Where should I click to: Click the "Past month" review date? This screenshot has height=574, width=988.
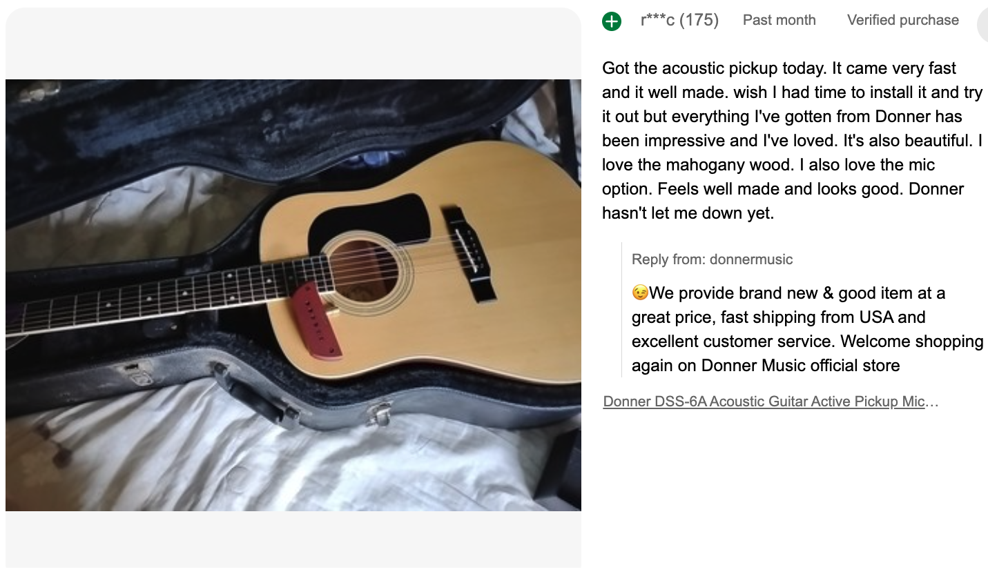779,21
